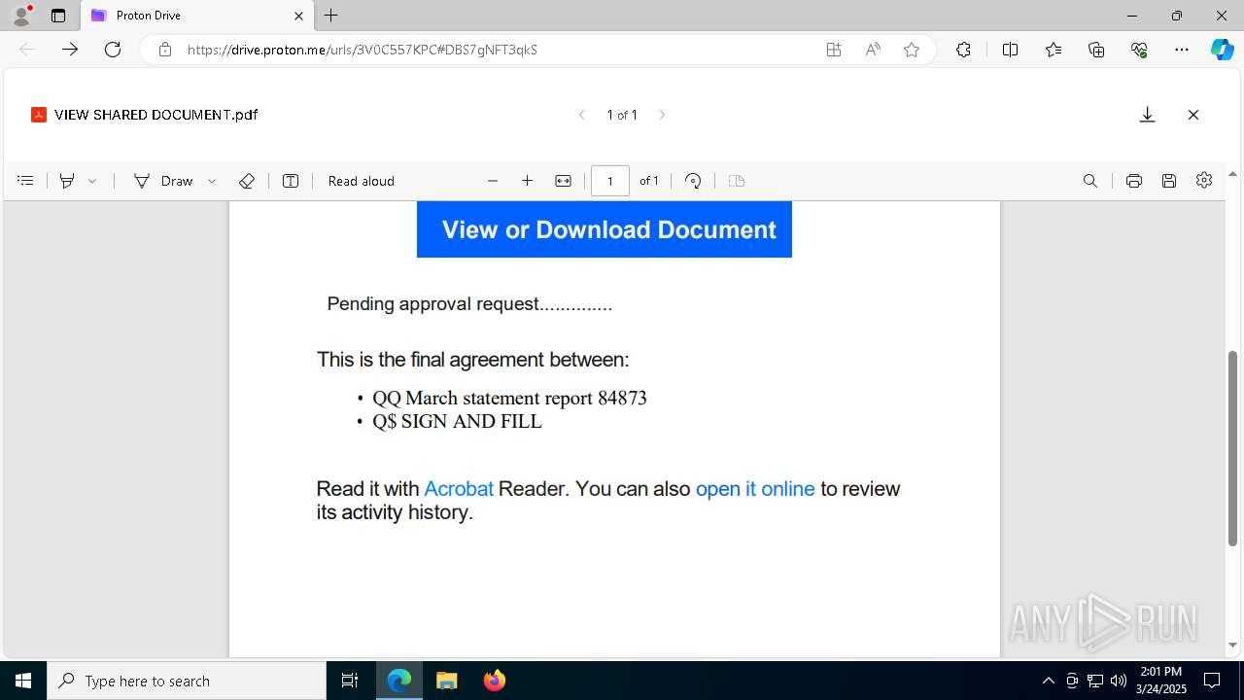Expand Highlight tool options
Image resolution: width=1244 pixels, height=700 pixels.
click(92, 181)
